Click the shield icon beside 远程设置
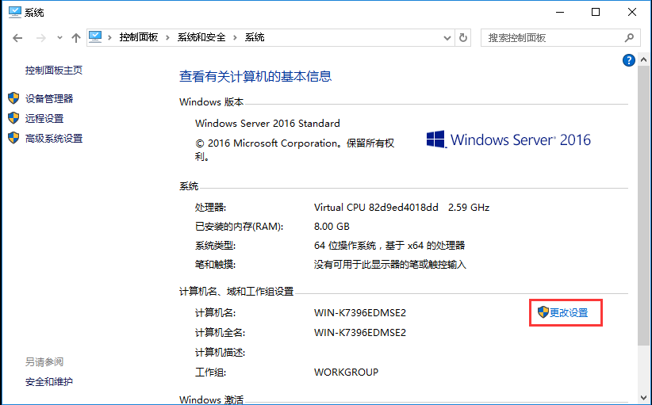652x405 pixels. 13,118
